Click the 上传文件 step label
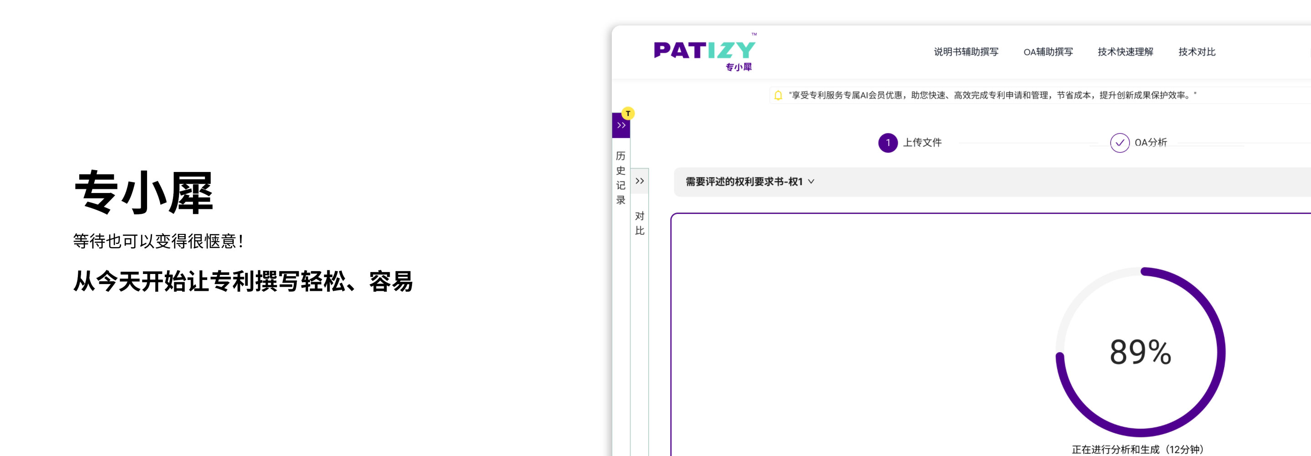Image resolution: width=1311 pixels, height=456 pixels. pyautogui.click(x=922, y=142)
